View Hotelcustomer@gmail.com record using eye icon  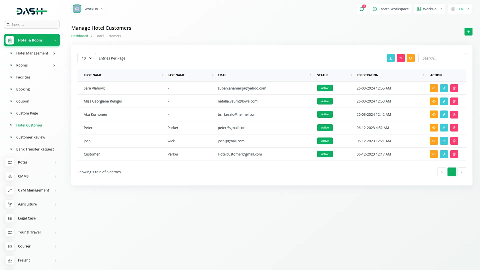click(433, 154)
